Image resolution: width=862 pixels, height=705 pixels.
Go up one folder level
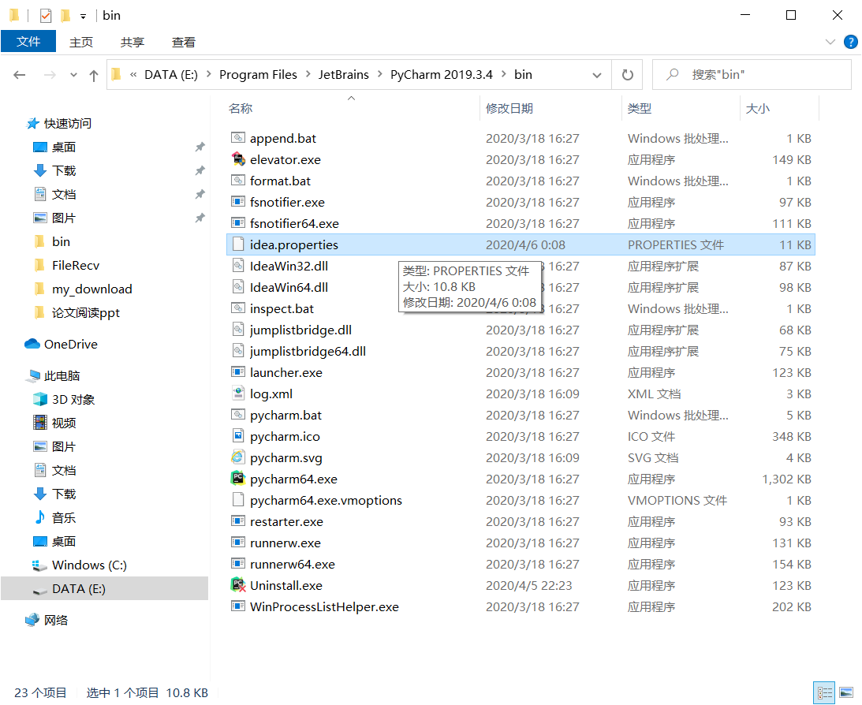94,75
